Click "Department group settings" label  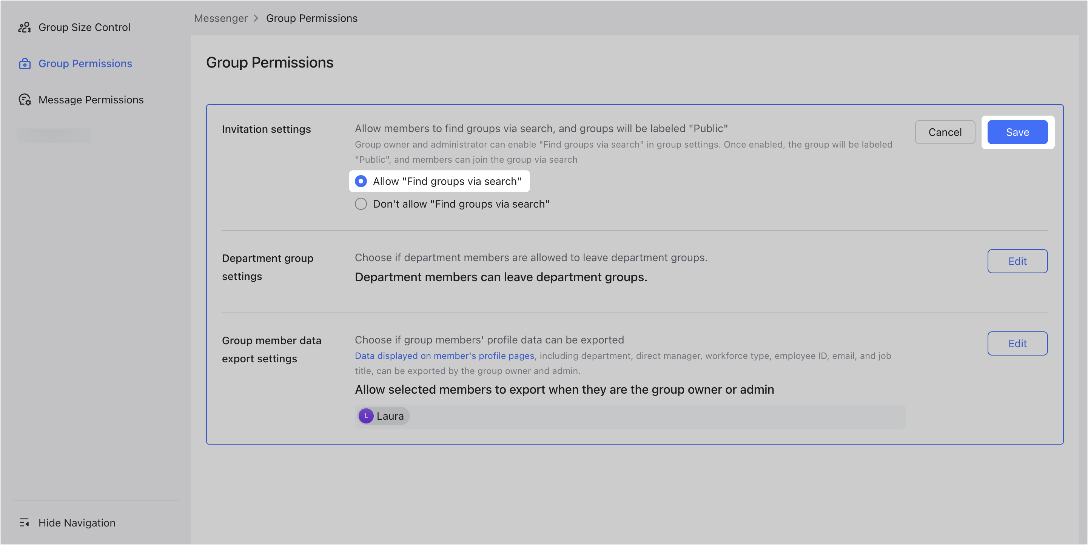[x=267, y=267]
